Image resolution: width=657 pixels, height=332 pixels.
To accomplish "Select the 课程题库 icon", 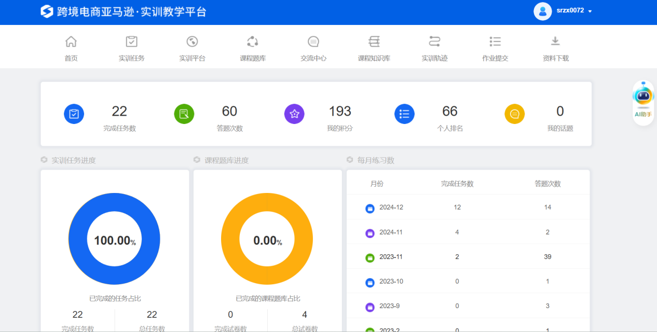I will point(253,41).
